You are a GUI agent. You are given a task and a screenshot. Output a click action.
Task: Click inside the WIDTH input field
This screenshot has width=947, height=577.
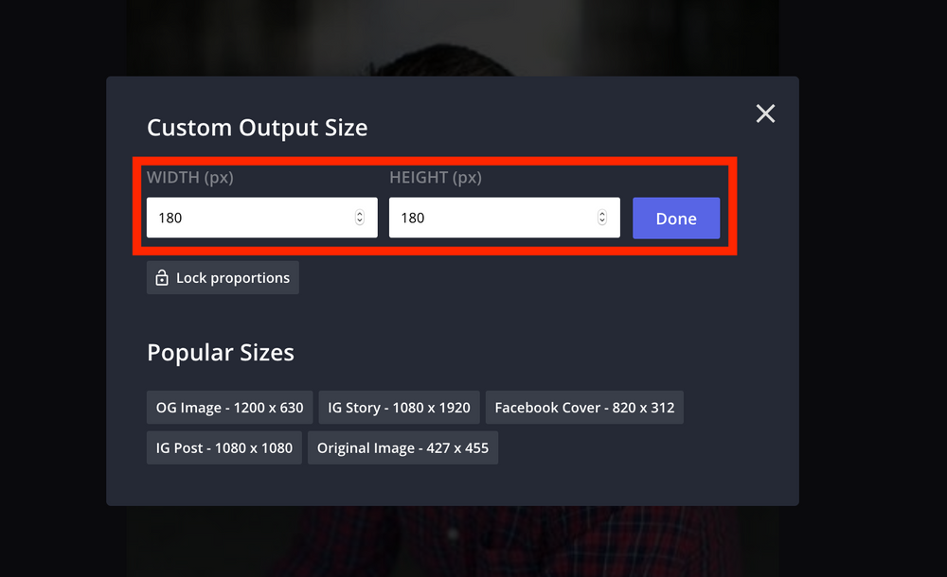pos(256,217)
